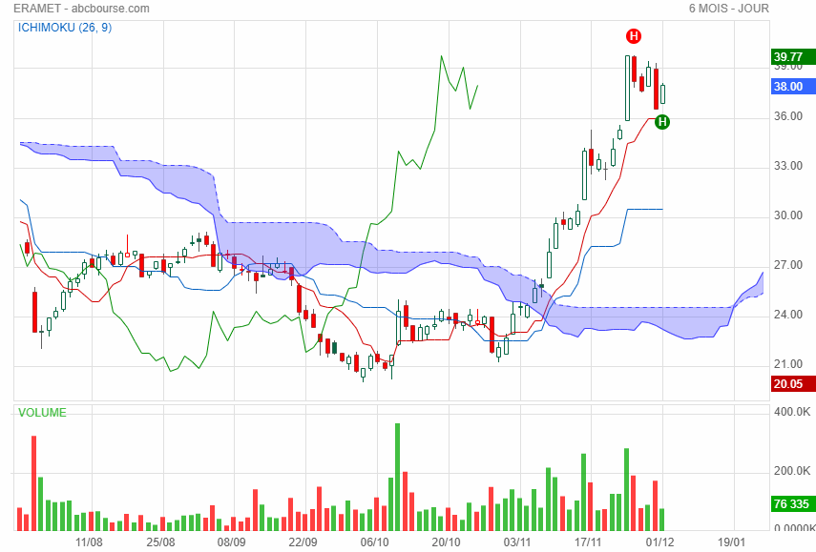Click the 21.00 price axis label
Viewport: 816px width, 552px height.
pos(788,364)
